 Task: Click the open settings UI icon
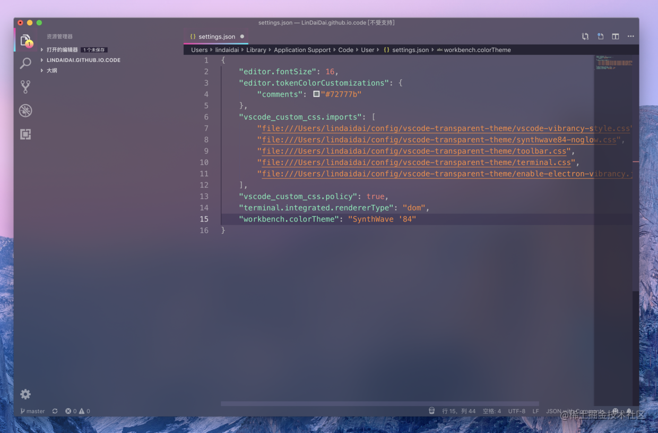(x=600, y=37)
